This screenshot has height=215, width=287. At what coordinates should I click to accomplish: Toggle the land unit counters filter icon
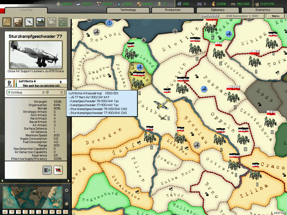coord(18,22)
